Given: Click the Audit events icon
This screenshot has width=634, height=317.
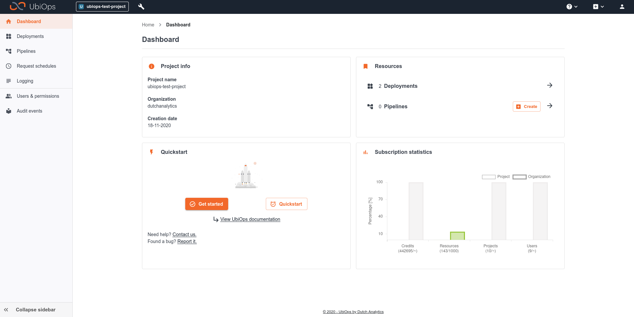Looking at the screenshot, I should click(9, 111).
